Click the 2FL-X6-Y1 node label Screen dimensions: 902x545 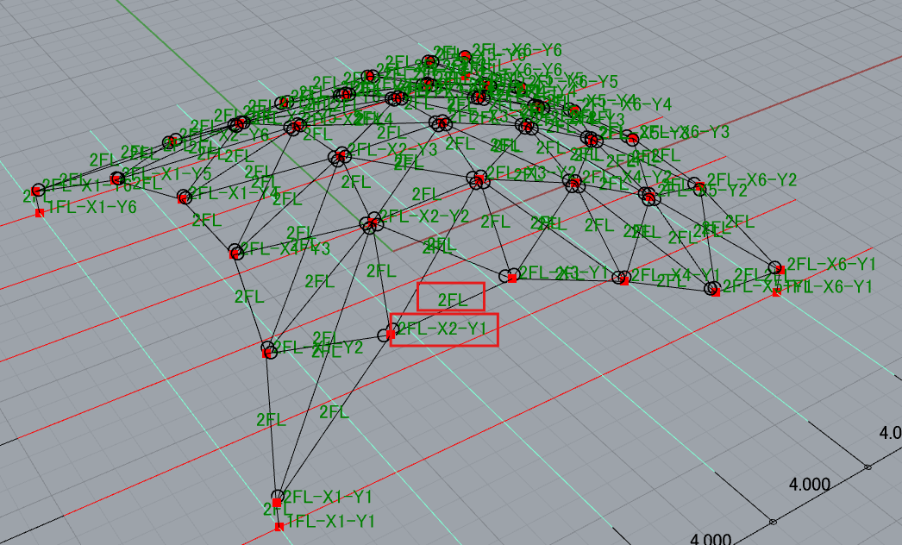830,264
